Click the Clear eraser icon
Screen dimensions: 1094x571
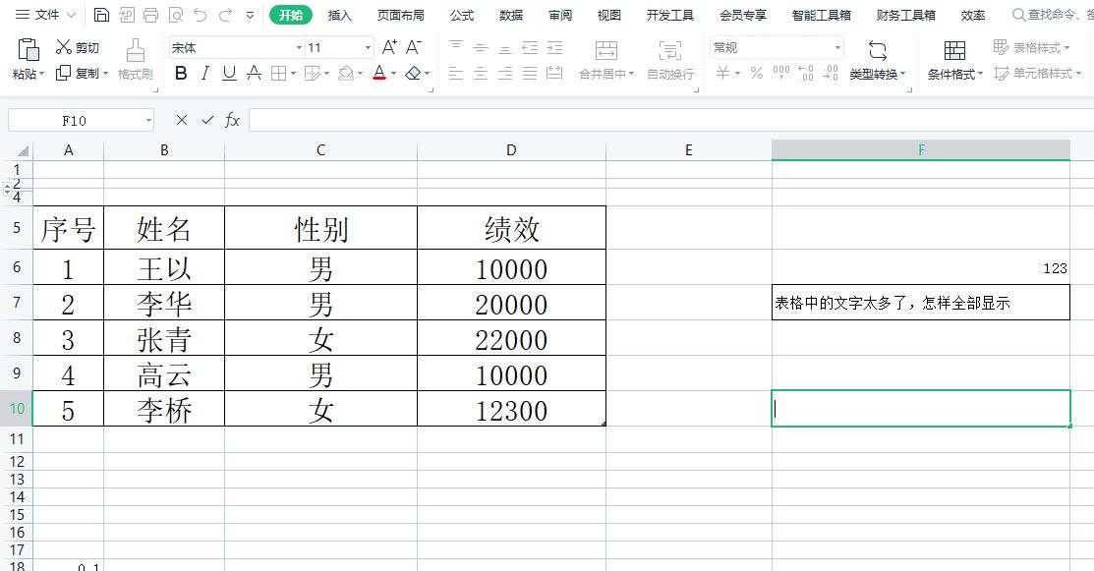413,73
